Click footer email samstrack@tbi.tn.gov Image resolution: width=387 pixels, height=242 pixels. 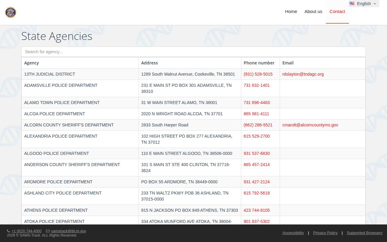[69, 231]
